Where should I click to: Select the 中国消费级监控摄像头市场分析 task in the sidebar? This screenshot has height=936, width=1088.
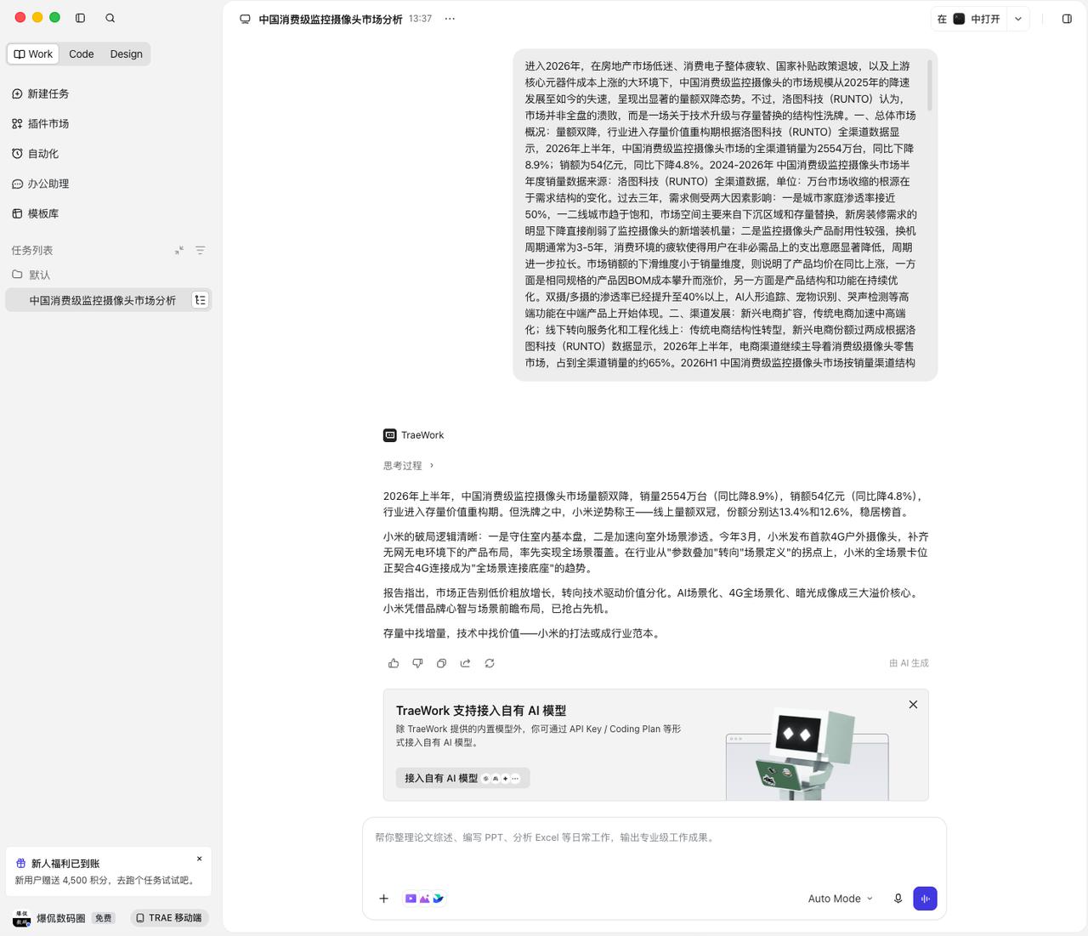(x=108, y=300)
